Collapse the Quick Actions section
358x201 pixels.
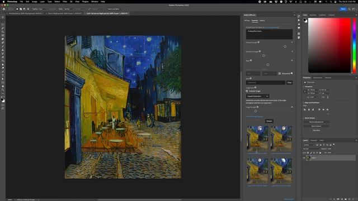click(304, 118)
